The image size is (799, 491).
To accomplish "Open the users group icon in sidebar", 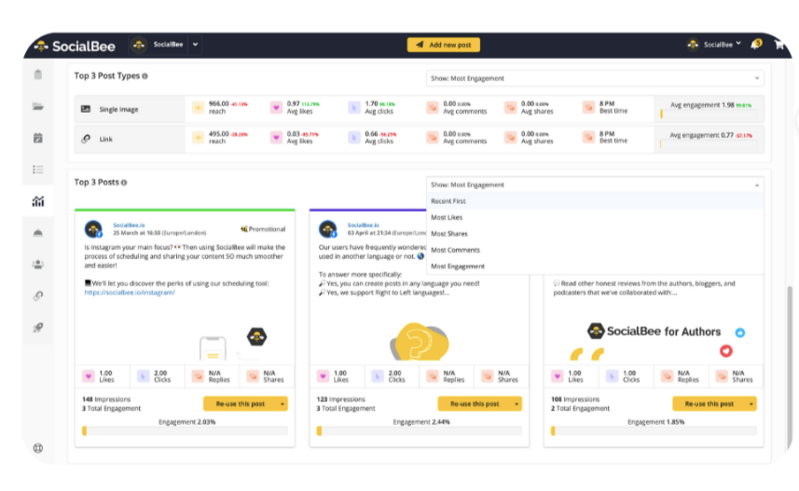I will [x=37, y=265].
